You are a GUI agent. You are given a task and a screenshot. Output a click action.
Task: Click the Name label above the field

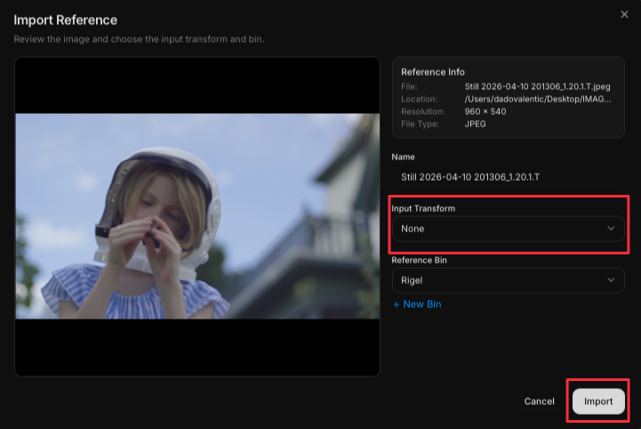(x=403, y=157)
